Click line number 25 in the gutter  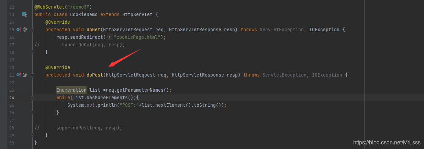[12, 105]
